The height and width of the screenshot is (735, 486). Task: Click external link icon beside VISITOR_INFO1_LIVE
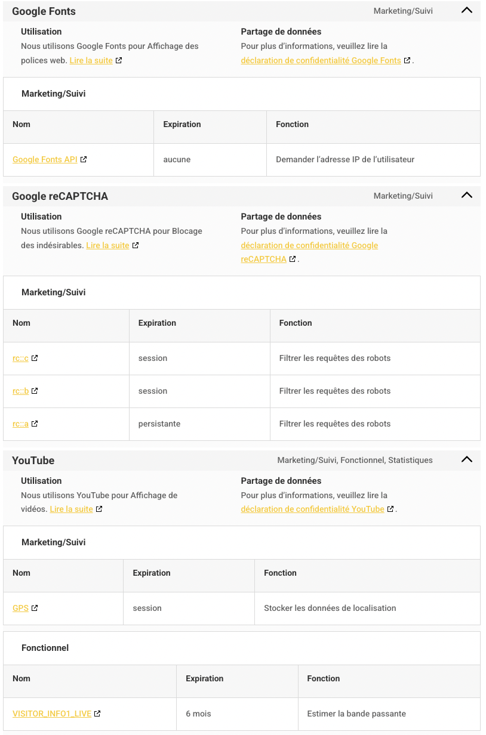point(97,714)
